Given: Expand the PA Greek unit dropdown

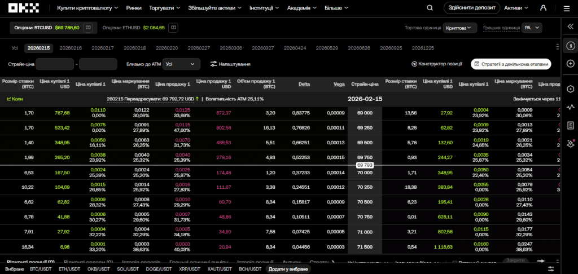Looking at the screenshot, I should (532, 28).
